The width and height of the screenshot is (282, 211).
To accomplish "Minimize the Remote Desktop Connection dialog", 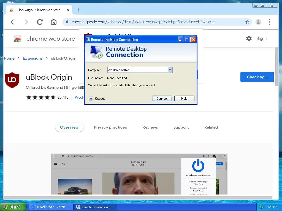I will pyautogui.click(x=180, y=40).
